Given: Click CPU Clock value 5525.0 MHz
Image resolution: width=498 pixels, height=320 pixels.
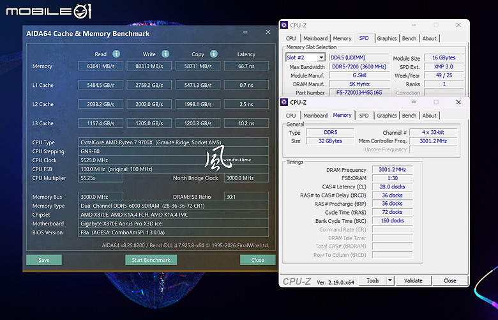Looking at the screenshot, I should click(x=174, y=160).
